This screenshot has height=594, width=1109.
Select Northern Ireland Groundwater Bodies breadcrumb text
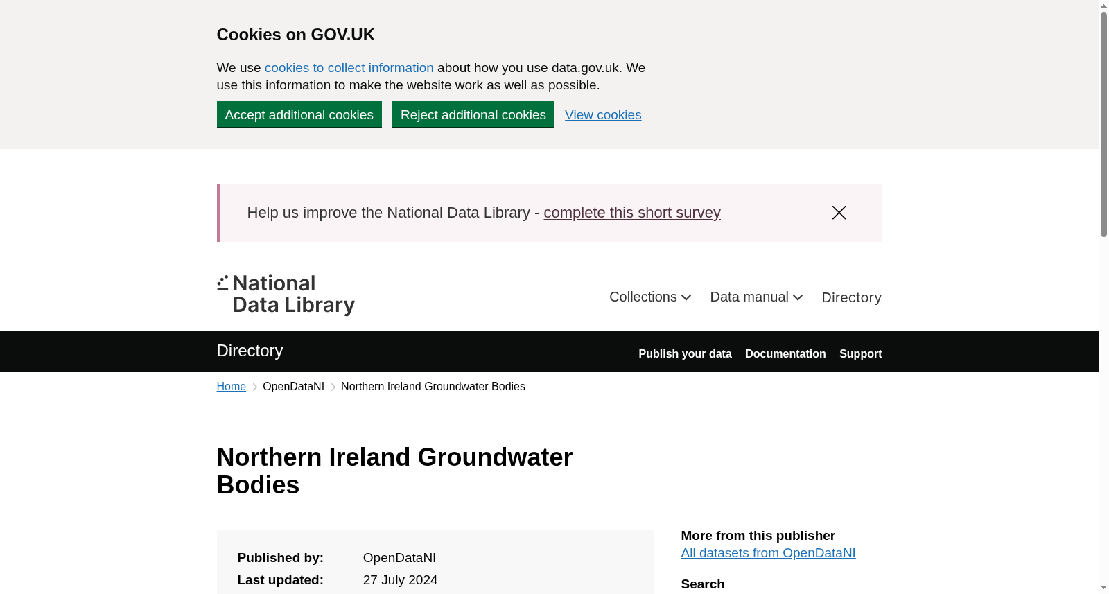(x=433, y=387)
